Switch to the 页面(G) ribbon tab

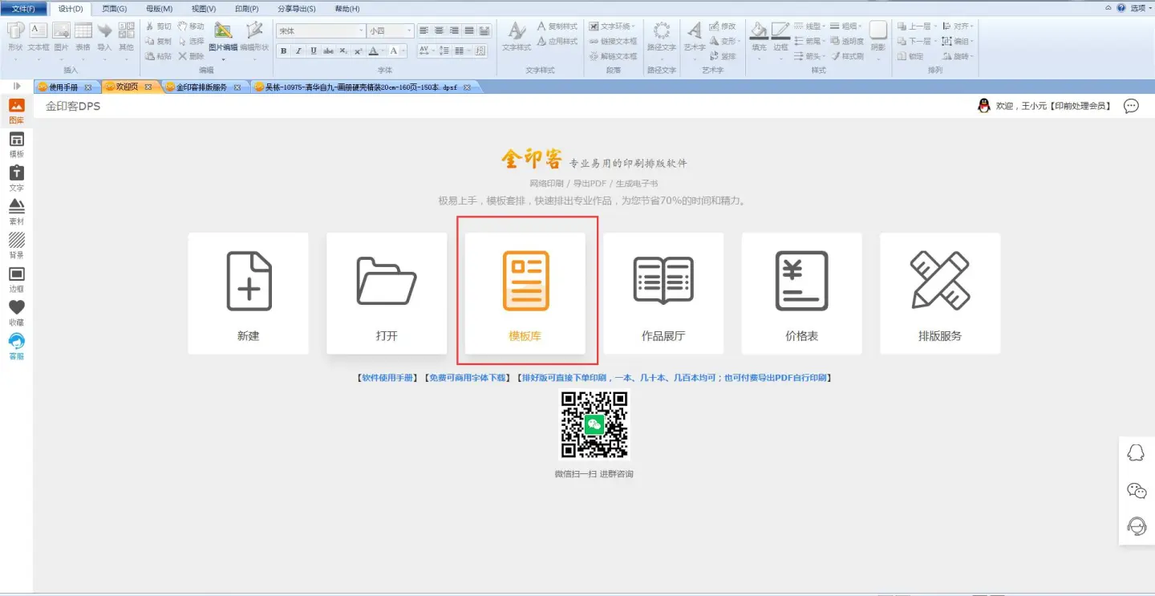point(114,9)
